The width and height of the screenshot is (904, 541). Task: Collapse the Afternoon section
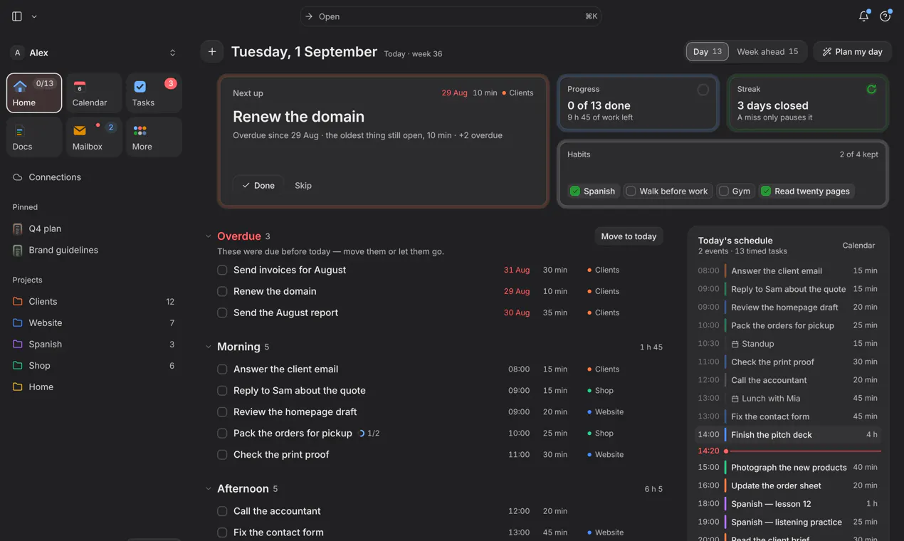pyautogui.click(x=208, y=489)
